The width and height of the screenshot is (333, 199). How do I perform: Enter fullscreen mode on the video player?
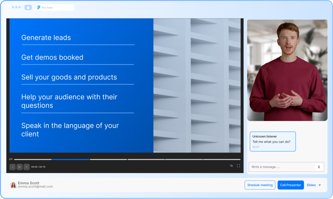[239, 166]
